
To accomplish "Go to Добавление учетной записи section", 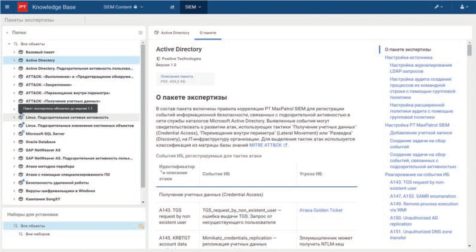I will [x=421, y=133].
